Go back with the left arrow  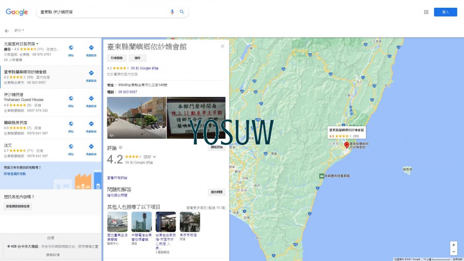click(x=7, y=31)
